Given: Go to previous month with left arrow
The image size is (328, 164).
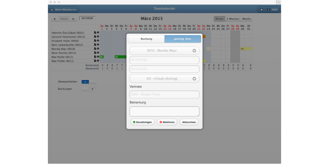Looking at the screenshot, I should click(x=54, y=19).
